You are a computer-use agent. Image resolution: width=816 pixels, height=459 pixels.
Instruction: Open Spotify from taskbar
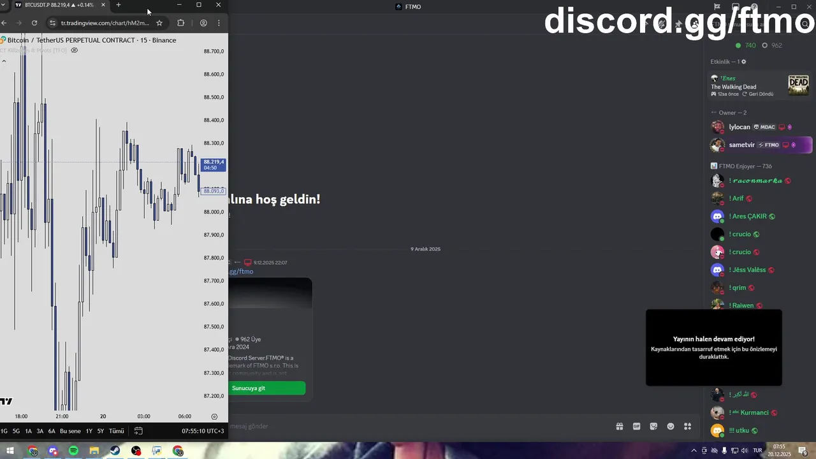click(73, 451)
